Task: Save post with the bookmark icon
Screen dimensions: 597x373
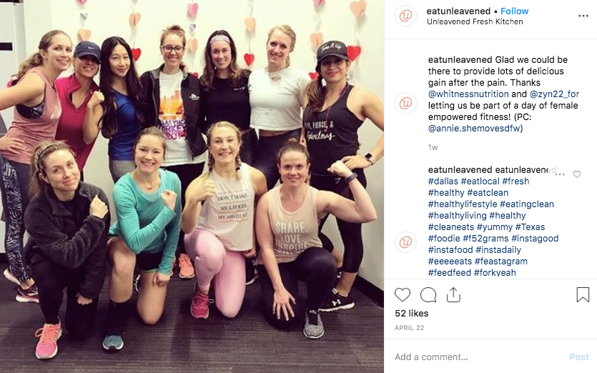Action: [583, 294]
